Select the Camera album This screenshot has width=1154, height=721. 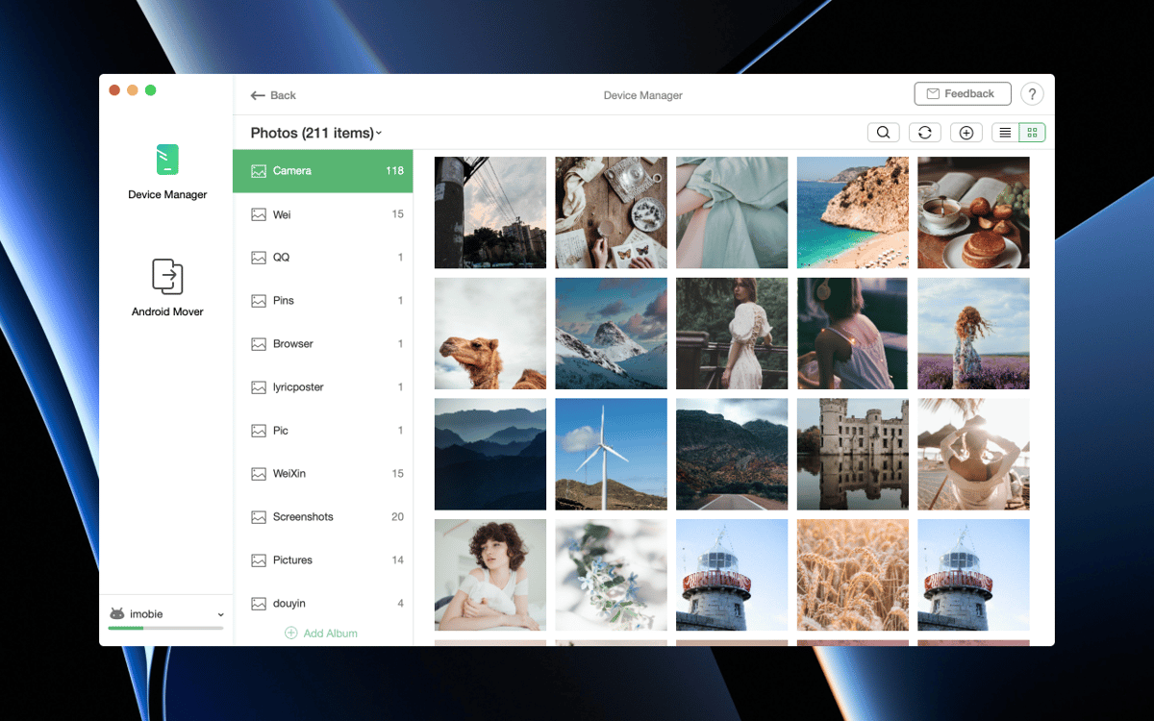(x=323, y=171)
